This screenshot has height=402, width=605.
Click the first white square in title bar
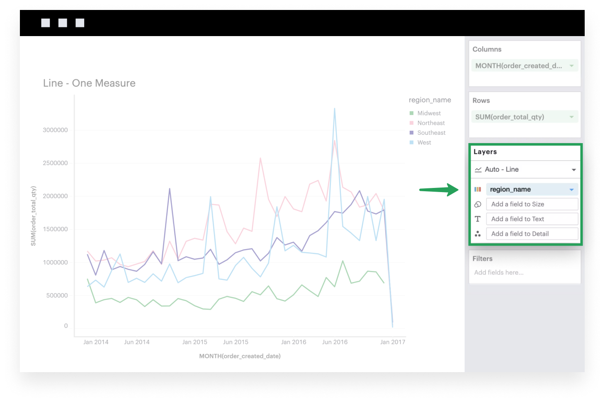click(46, 23)
